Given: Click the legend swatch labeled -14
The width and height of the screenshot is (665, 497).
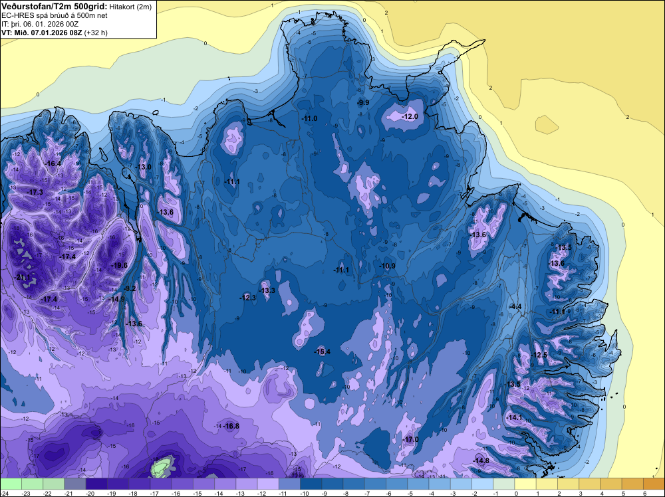Looking at the screenshot, I should click(x=225, y=484).
